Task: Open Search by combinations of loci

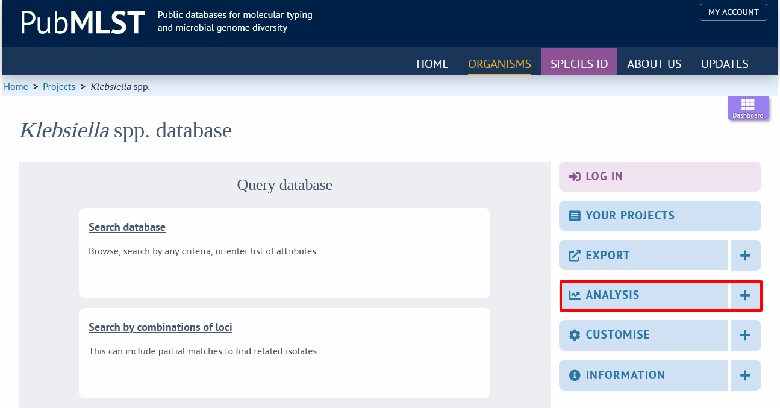Action: (160, 327)
